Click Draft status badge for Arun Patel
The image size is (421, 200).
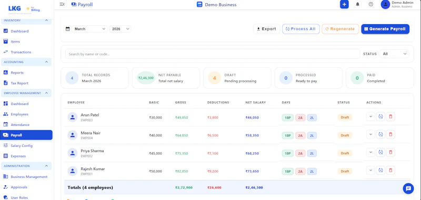pyautogui.click(x=345, y=117)
